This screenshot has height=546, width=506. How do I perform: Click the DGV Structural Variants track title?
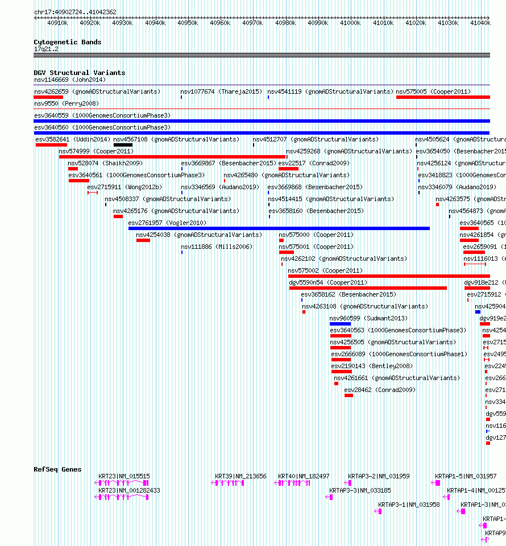80,73
